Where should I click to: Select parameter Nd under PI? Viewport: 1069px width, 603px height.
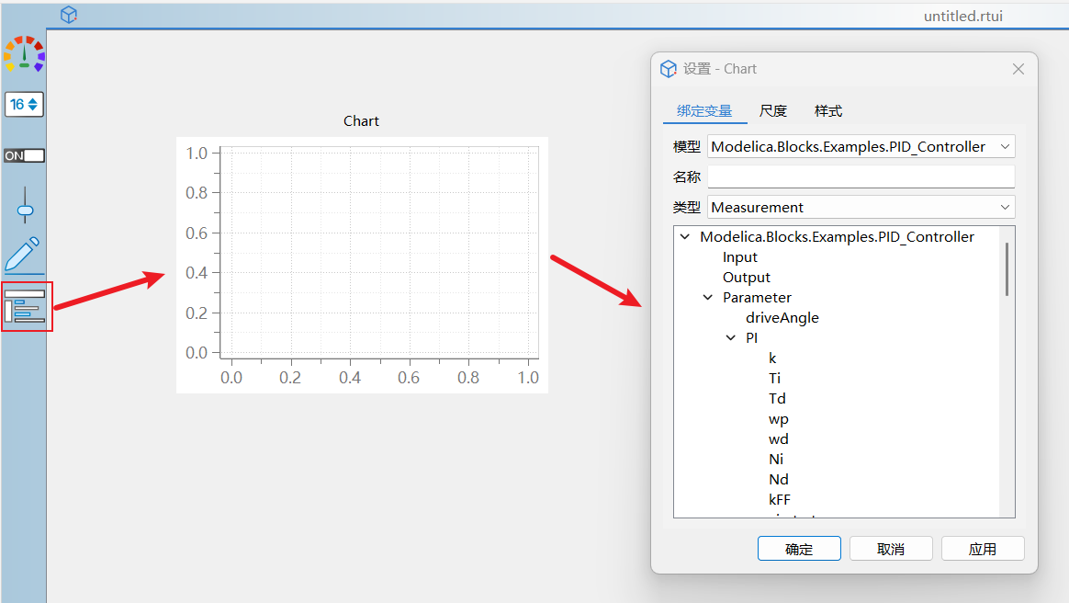click(779, 480)
